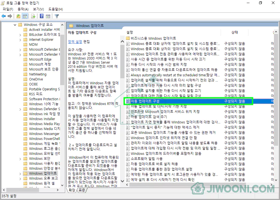Click the 정책 설정 link
The width and height of the screenshot is (280, 200).
click(x=75, y=42)
